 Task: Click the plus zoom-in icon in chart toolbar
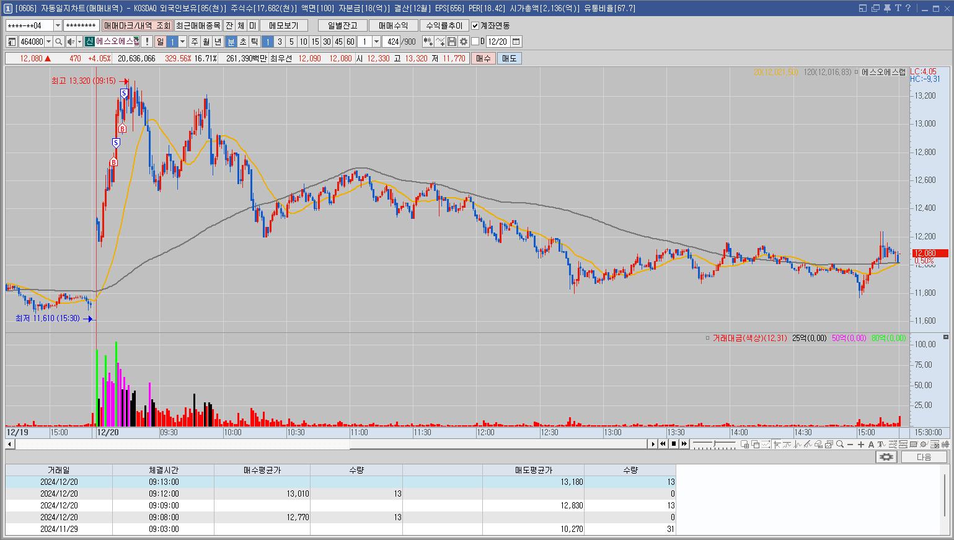(860, 444)
